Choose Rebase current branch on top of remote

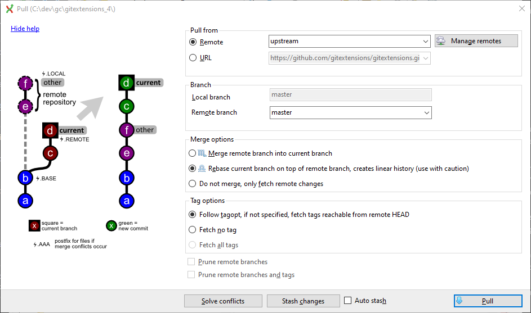[193, 169]
